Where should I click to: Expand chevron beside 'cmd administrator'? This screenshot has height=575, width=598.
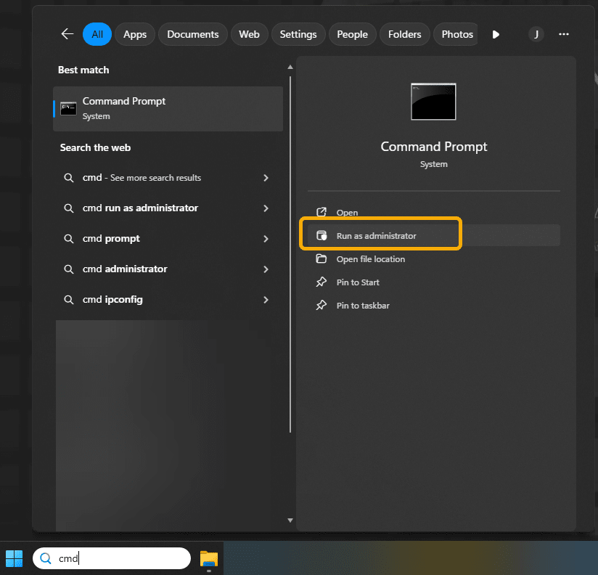click(x=266, y=269)
